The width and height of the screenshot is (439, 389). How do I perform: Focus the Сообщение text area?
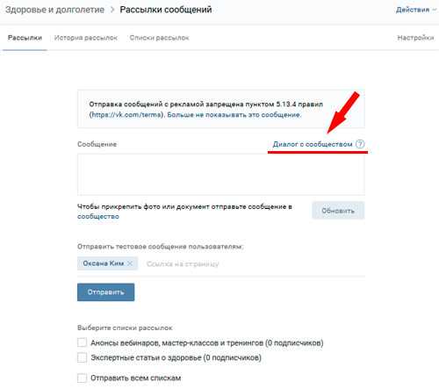pyautogui.click(x=221, y=175)
